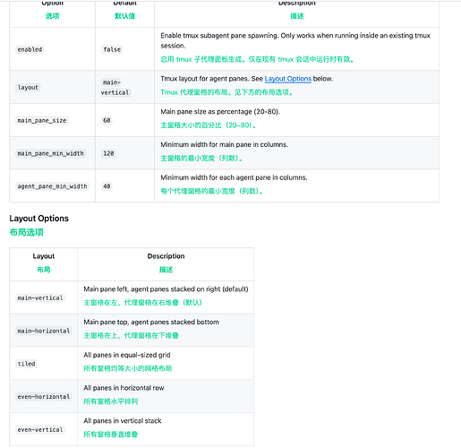461x448 pixels.
Task: Select the default value '60'
Action: [107, 120]
